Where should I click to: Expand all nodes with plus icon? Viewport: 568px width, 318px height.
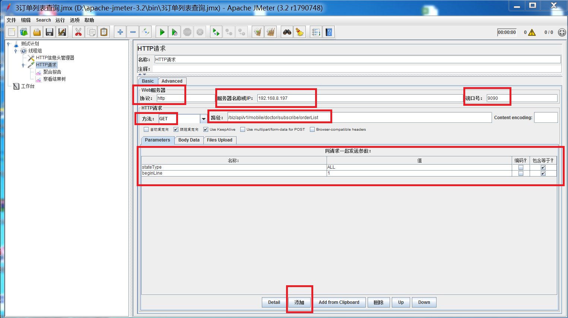[120, 32]
